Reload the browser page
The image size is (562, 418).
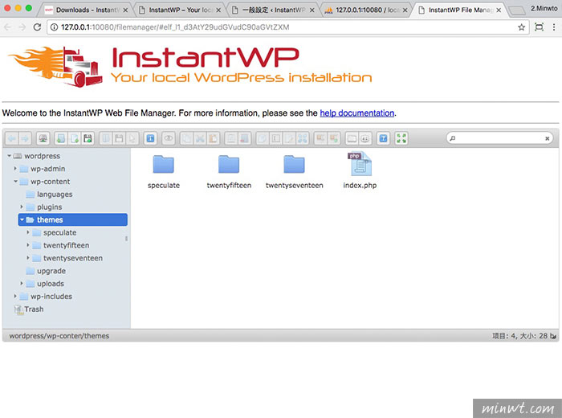click(37, 27)
